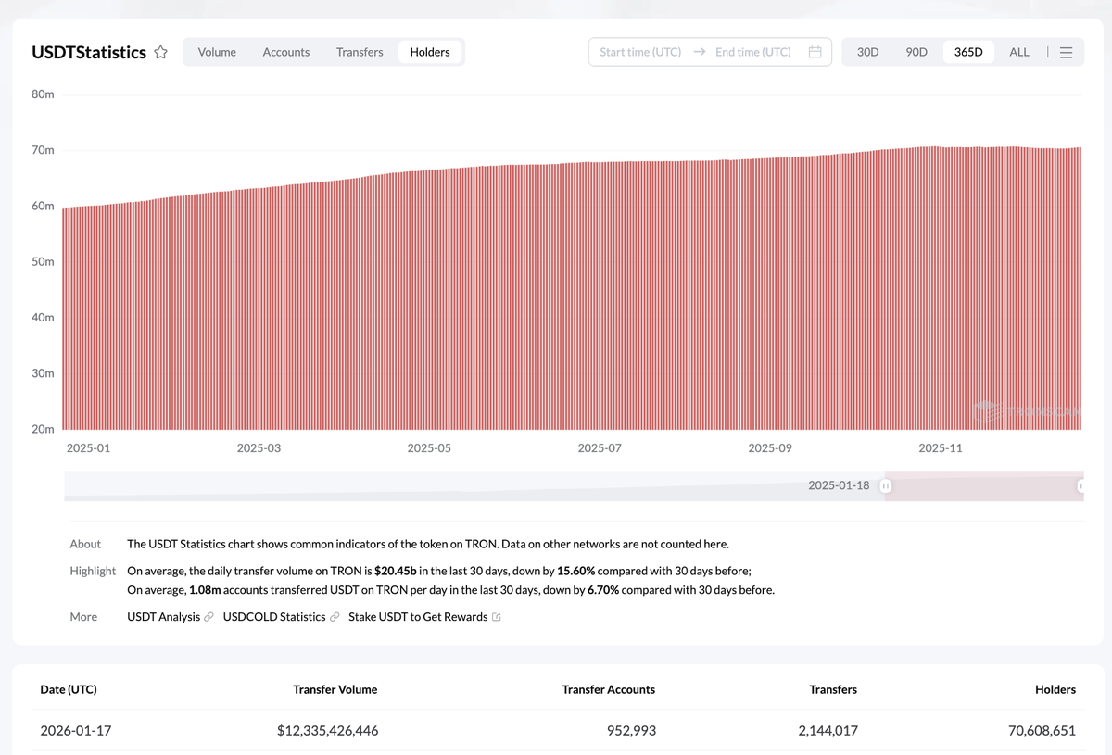Click left handle of chart range slider
Viewport: 1112px width, 755px height.
[x=886, y=485]
